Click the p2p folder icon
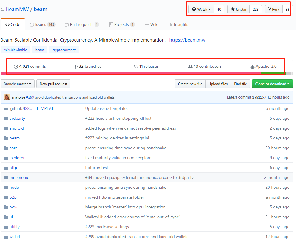The height and width of the screenshot is (241, 296). point(6,197)
